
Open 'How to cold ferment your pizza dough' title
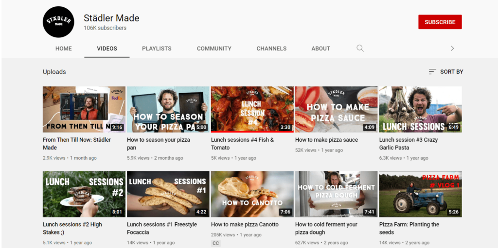coord(326,228)
